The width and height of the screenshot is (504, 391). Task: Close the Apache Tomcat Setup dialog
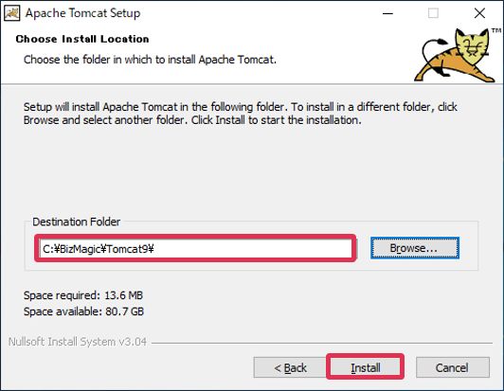coord(479,13)
